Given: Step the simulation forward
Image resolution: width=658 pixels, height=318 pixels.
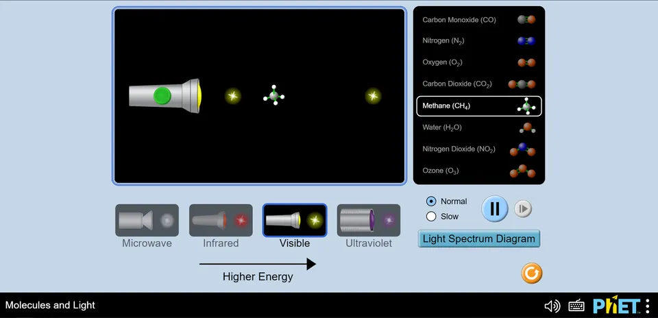Looking at the screenshot, I should click(x=523, y=208).
